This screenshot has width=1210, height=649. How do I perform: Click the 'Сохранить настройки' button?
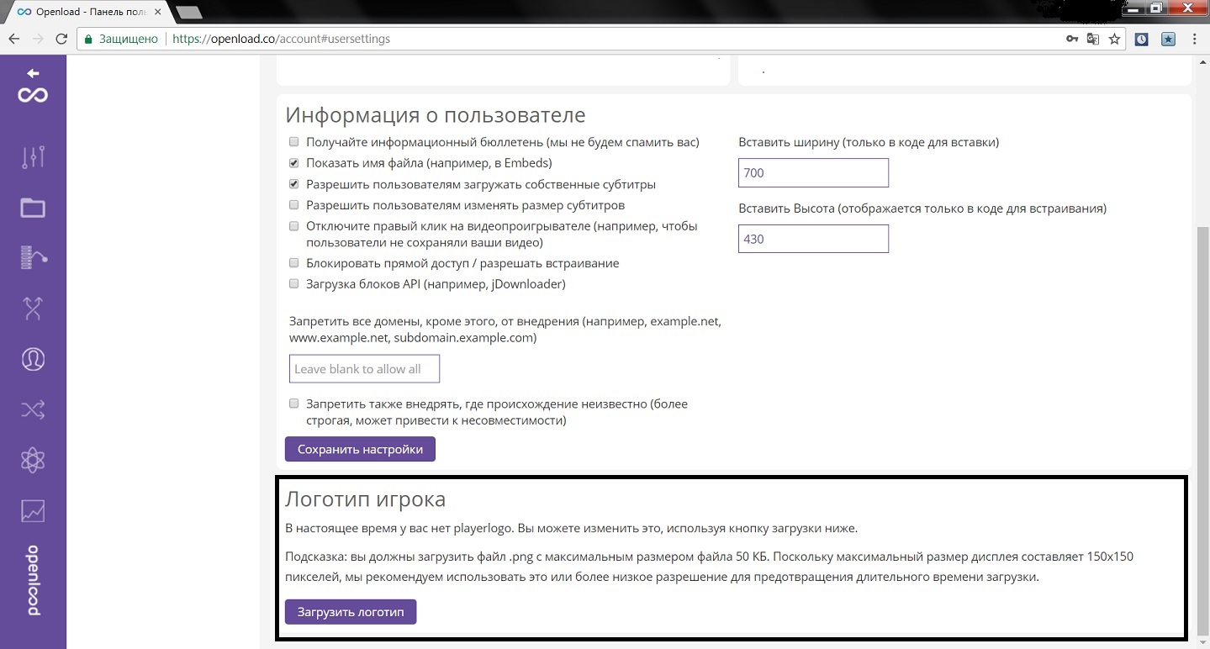click(x=360, y=449)
